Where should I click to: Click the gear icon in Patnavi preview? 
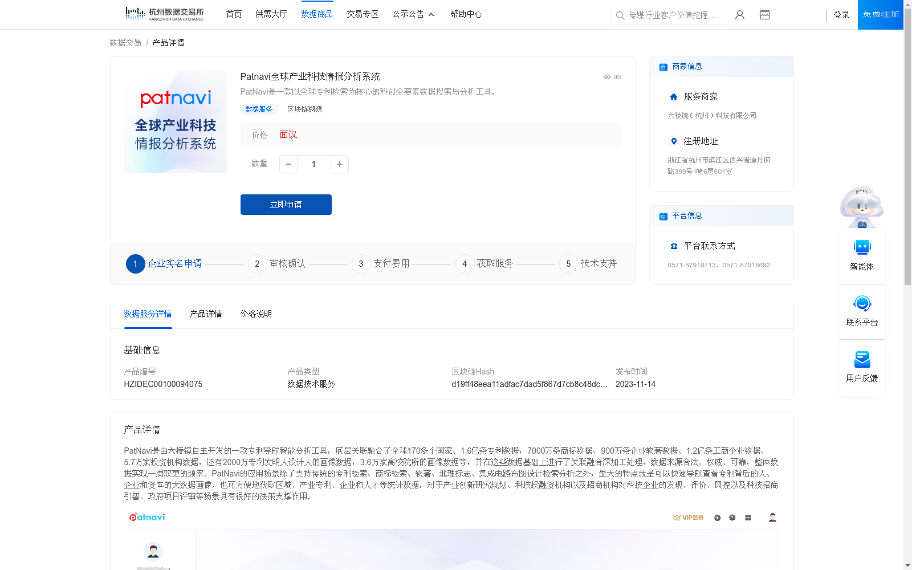click(732, 518)
